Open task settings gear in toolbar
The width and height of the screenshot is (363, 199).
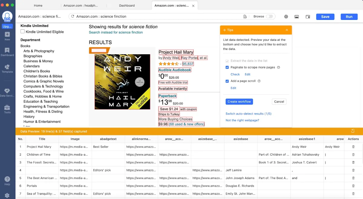click(286, 17)
